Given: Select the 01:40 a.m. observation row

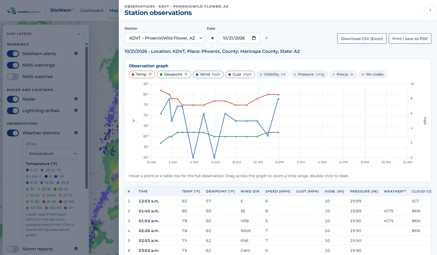Looking at the screenshot, I should (x=278, y=211).
